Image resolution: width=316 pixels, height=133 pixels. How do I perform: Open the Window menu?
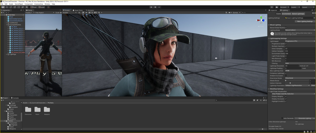47,4
